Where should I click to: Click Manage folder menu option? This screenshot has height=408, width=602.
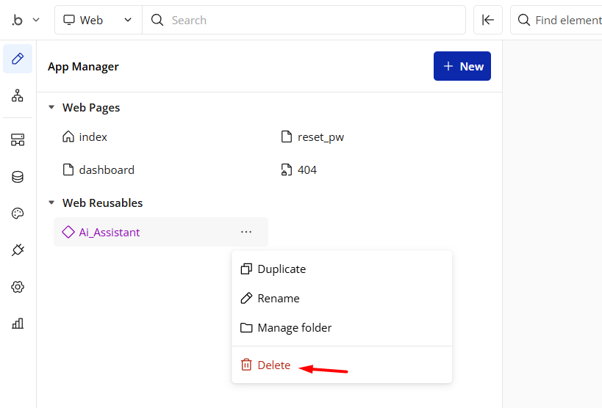pyautogui.click(x=294, y=328)
